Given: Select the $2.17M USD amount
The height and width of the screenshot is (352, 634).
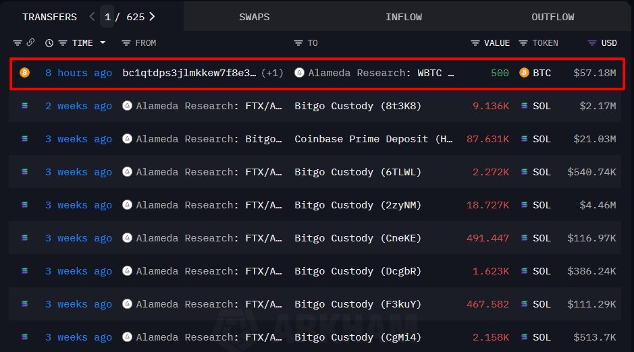Looking at the screenshot, I should tap(598, 106).
